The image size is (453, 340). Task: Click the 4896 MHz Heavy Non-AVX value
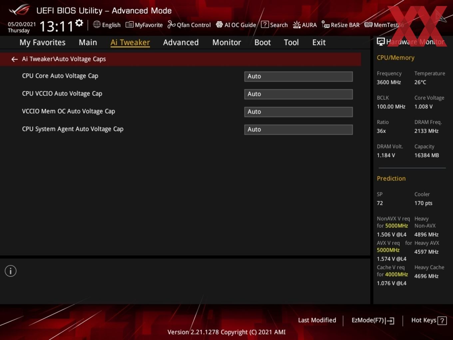(x=426, y=235)
